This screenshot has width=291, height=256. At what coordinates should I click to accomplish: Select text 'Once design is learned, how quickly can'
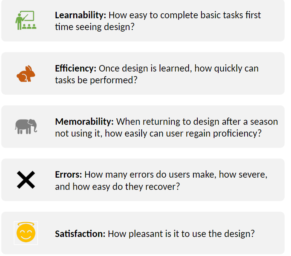[x=179, y=68]
